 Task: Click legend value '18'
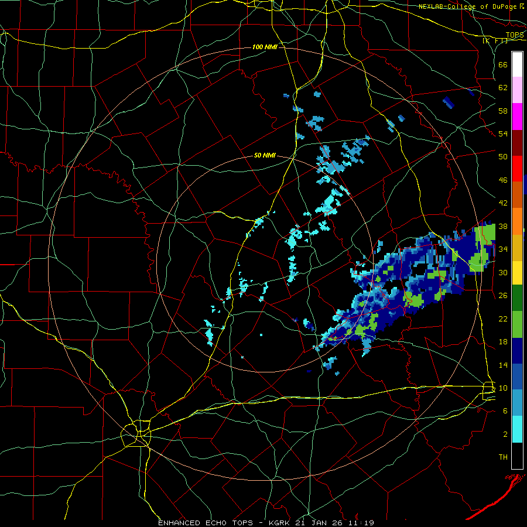click(x=503, y=342)
